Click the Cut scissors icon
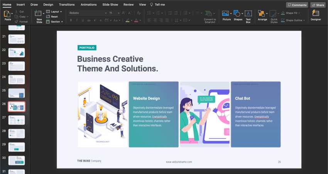This screenshot has height=174, width=328. [17, 12]
